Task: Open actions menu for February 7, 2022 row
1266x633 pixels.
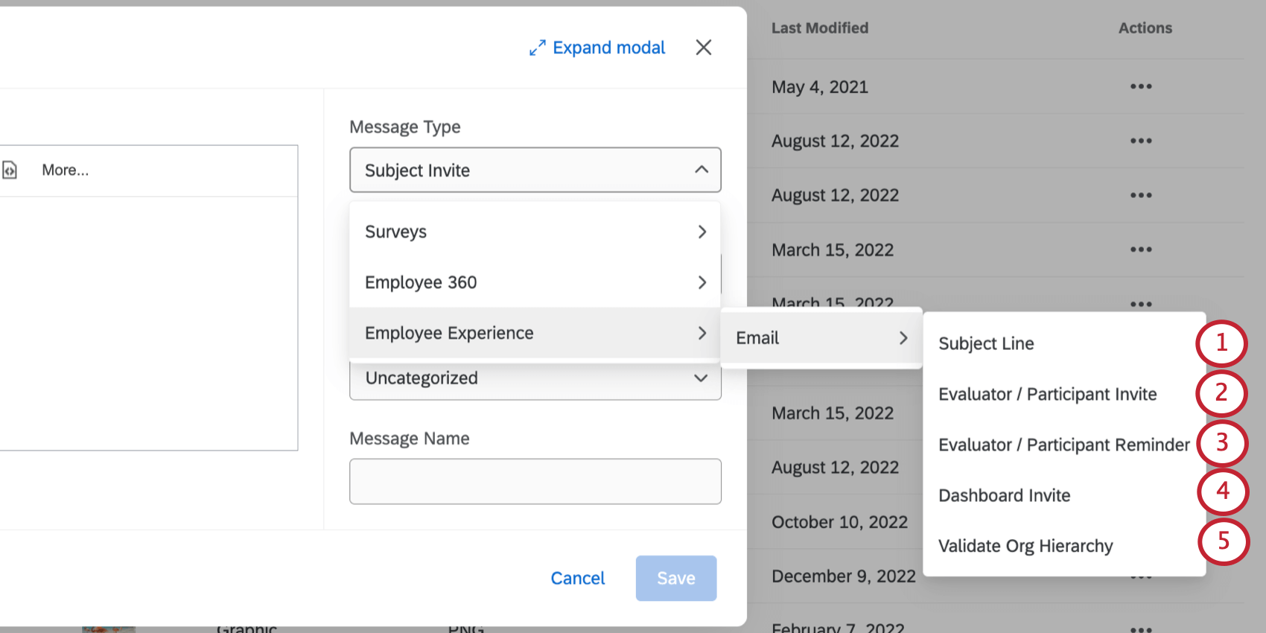Action: pos(1140,629)
